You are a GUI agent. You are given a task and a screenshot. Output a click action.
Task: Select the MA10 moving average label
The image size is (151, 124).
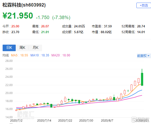[x=40, y=55]
